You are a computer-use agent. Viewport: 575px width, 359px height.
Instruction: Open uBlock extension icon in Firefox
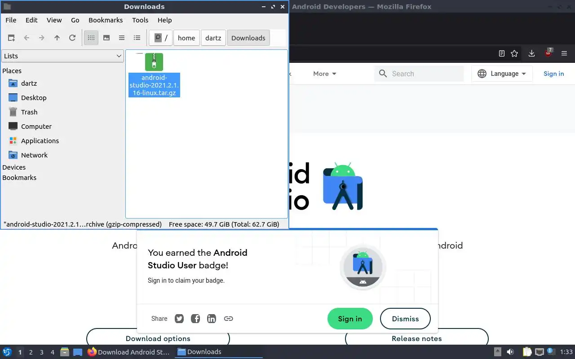pos(548,53)
